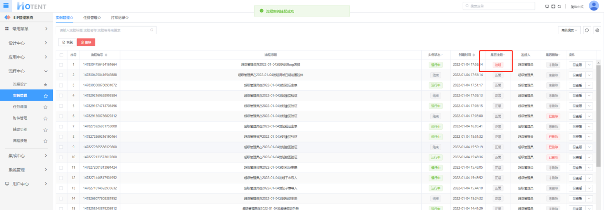This screenshot has width=604, height=210.
Task: Open 附件管理 in sidebar
Action: [20, 118]
